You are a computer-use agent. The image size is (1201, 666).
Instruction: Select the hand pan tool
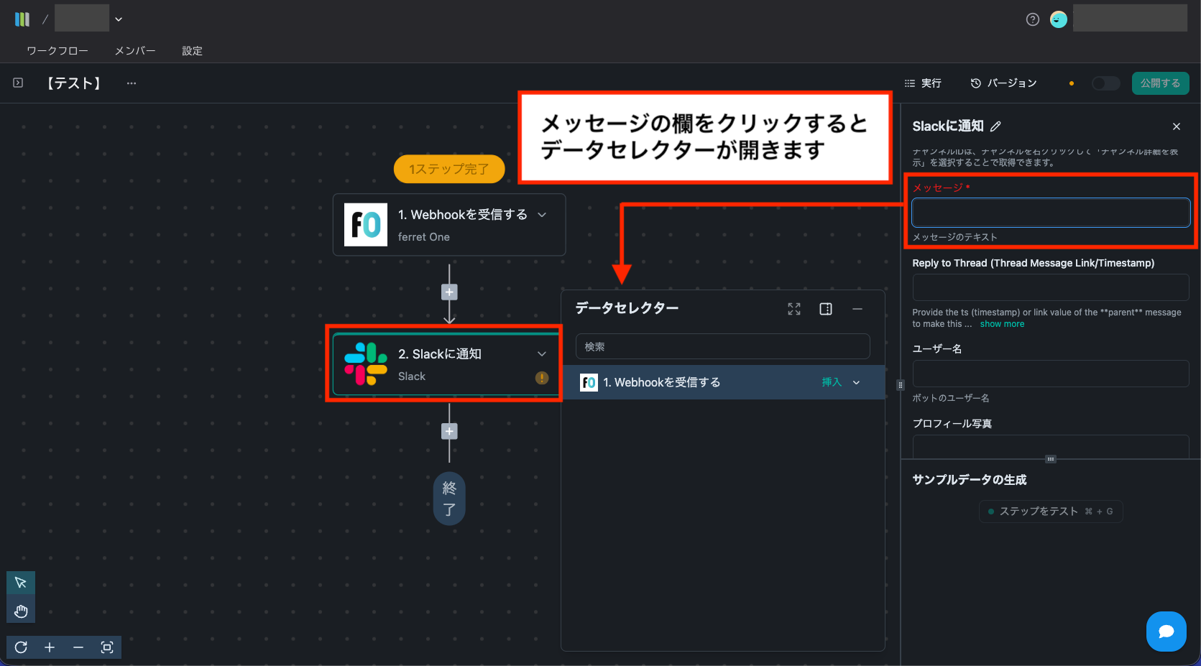click(21, 611)
